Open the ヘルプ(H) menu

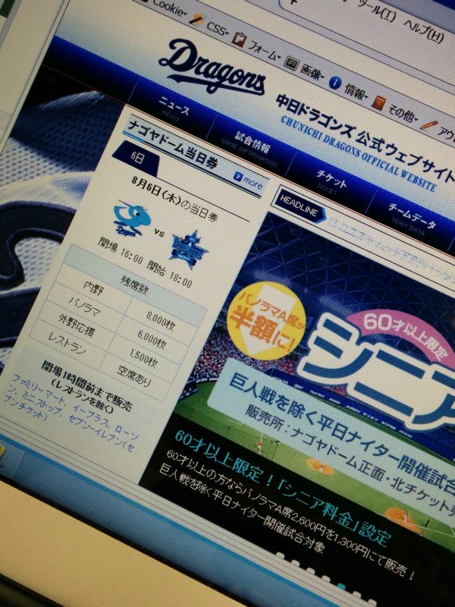423,30
